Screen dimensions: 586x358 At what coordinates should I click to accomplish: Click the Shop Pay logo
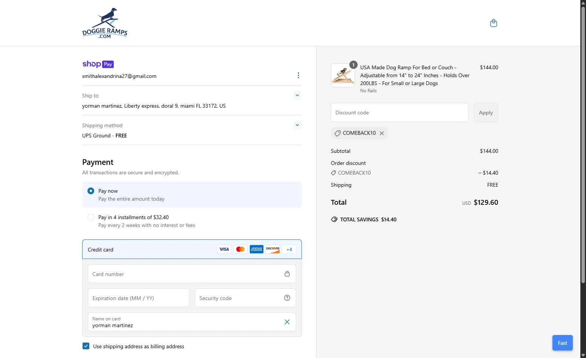pos(98,64)
